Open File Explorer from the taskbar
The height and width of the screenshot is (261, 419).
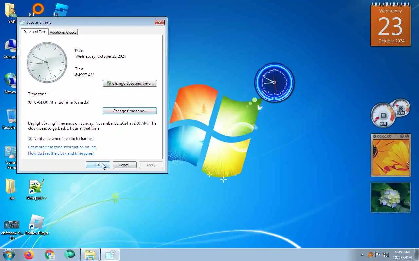pos(90,254)
